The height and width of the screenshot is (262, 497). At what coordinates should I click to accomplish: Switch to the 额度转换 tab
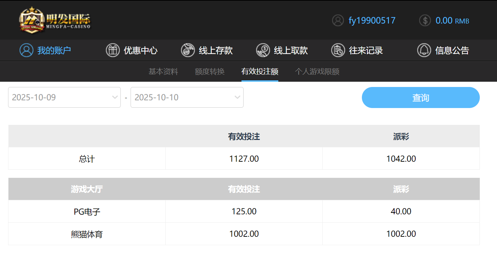tap(210, 72)
